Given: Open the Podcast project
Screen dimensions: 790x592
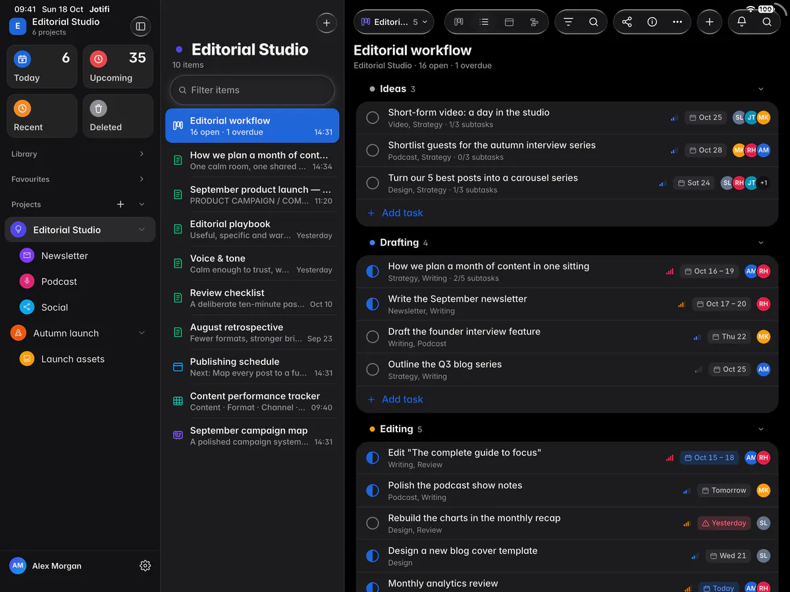Looking at the screenshot, I should tap(80, 282).
